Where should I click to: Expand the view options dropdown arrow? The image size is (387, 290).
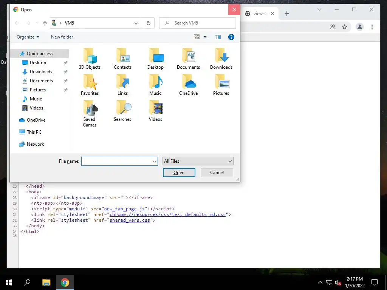[205, 37]
